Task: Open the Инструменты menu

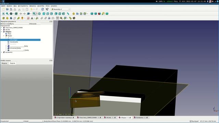Action: pyautogui.click(x=23, y=6)
